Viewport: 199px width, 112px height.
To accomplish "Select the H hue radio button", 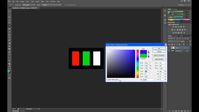I will point(141,63).
